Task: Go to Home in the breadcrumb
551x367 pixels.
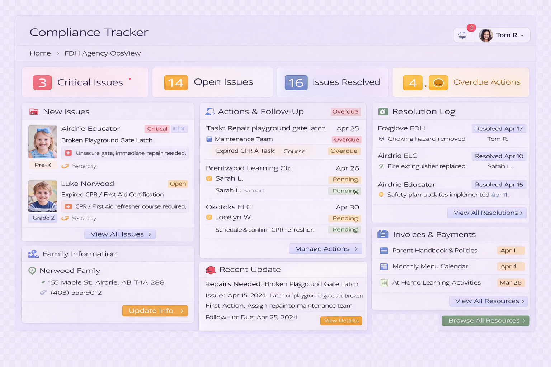Action: coord(40,53)
